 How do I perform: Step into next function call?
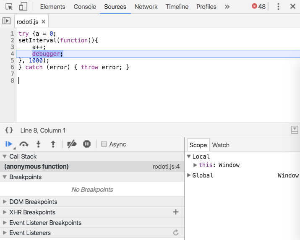tap(39, 144)
